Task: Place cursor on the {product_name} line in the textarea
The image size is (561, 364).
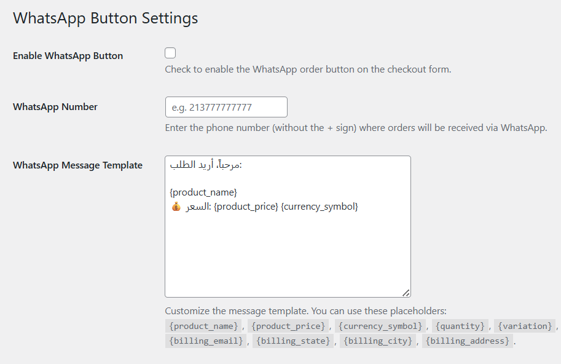Action: click(x=203, y=192)
